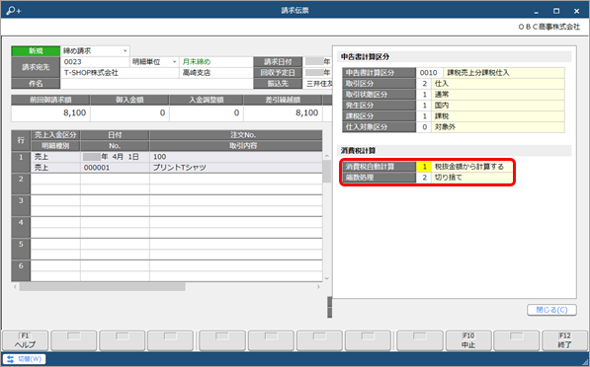Click the OBC商事株式会社 company name
The height and width of the screenshot is (367, 590).
(548, 27)
